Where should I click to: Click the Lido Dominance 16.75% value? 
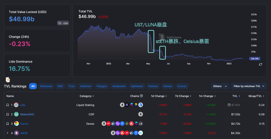[x=19, y=69]
